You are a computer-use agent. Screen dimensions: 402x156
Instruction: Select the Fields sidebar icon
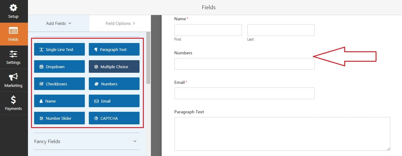click(x=13, y=31)
